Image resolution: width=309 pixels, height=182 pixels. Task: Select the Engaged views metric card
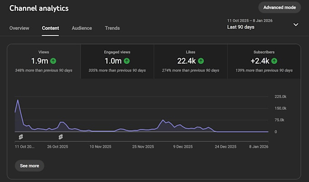tap(117, 61)
